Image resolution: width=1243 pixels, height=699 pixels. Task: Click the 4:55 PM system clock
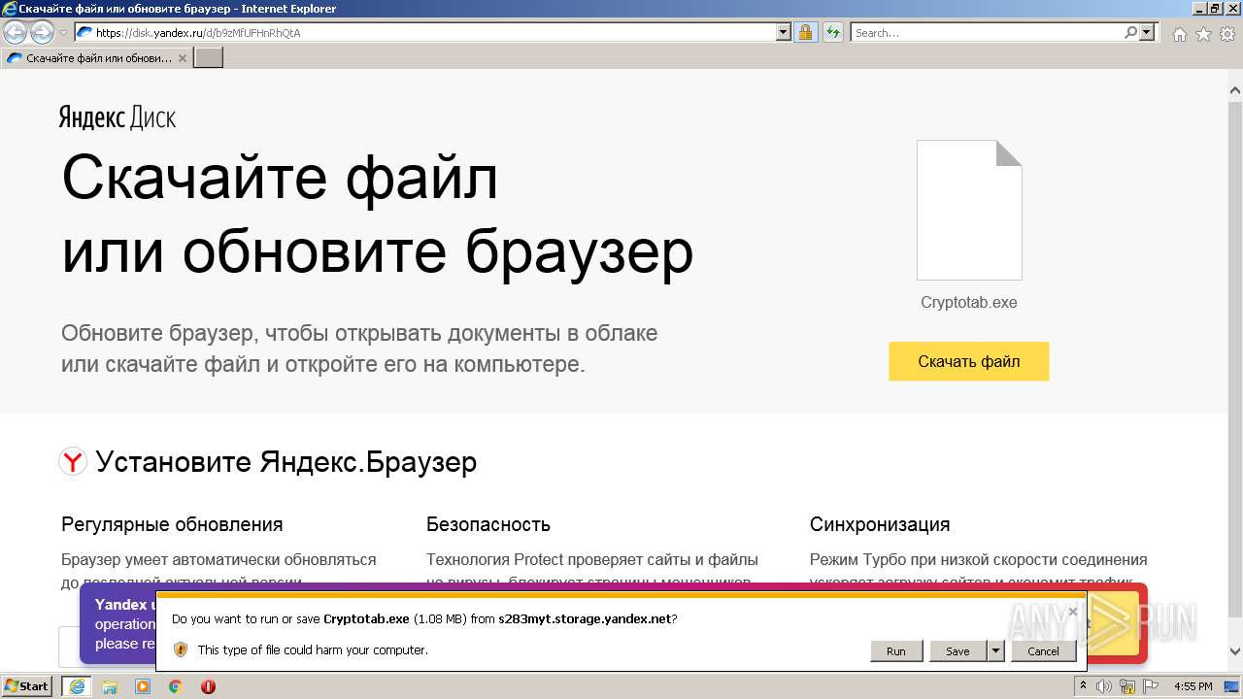tap(1193, 686)
